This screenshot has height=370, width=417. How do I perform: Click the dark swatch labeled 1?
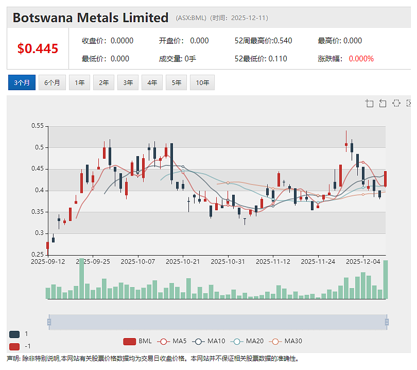pos(14,334)
